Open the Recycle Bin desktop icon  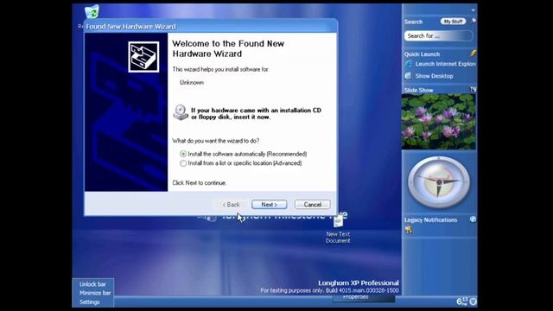92,11
